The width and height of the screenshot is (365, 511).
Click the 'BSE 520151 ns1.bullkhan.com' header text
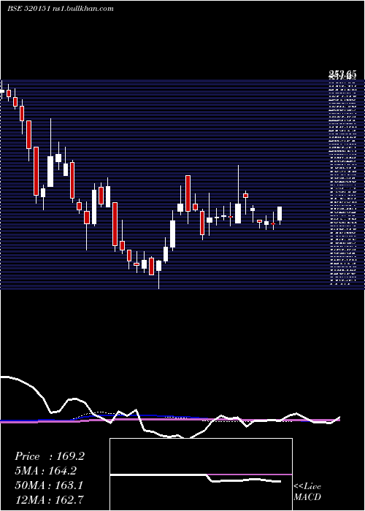pyautogui.click(x=61, y=9)
